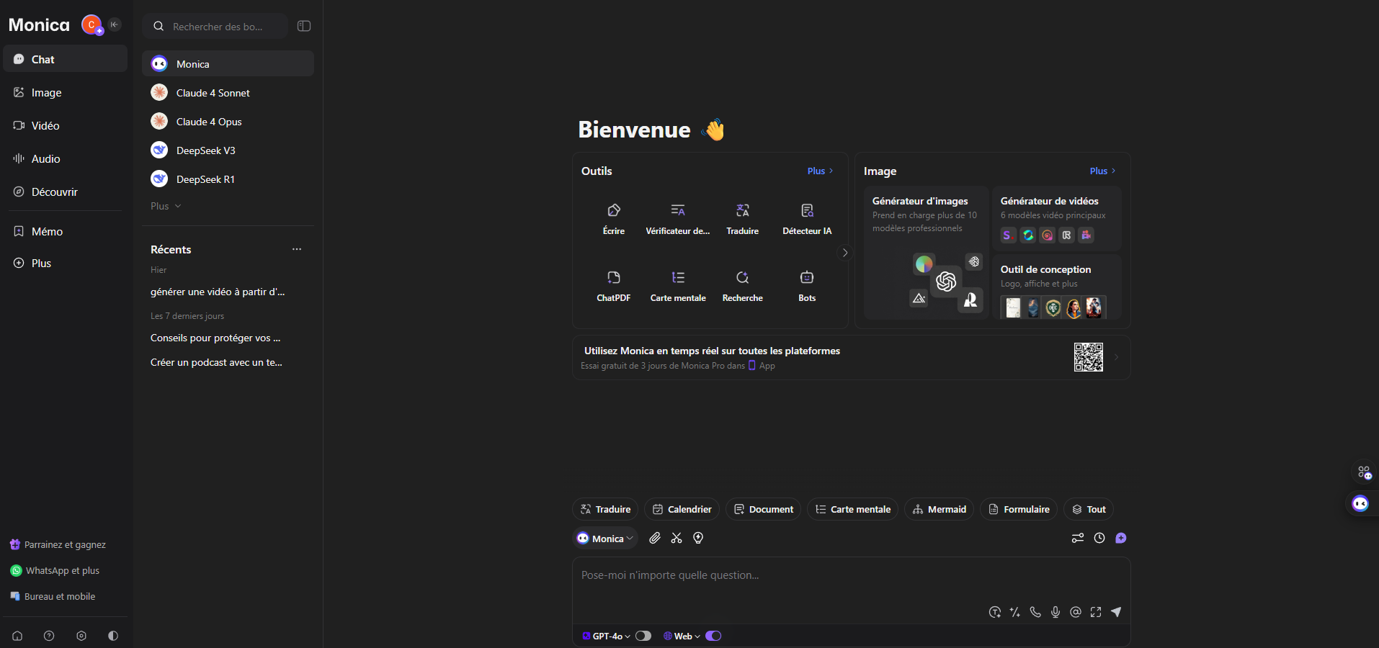The width and height of the screenshot is (1379, 648).
Task: Click Plus link in Outils card
Action: [x=820, y=171]
